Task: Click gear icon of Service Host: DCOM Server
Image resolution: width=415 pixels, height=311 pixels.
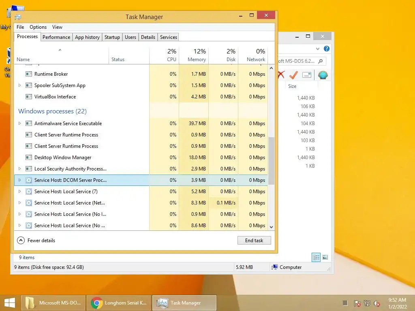Action: 29,180
